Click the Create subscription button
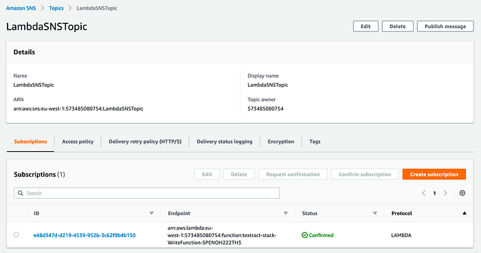 434,175
